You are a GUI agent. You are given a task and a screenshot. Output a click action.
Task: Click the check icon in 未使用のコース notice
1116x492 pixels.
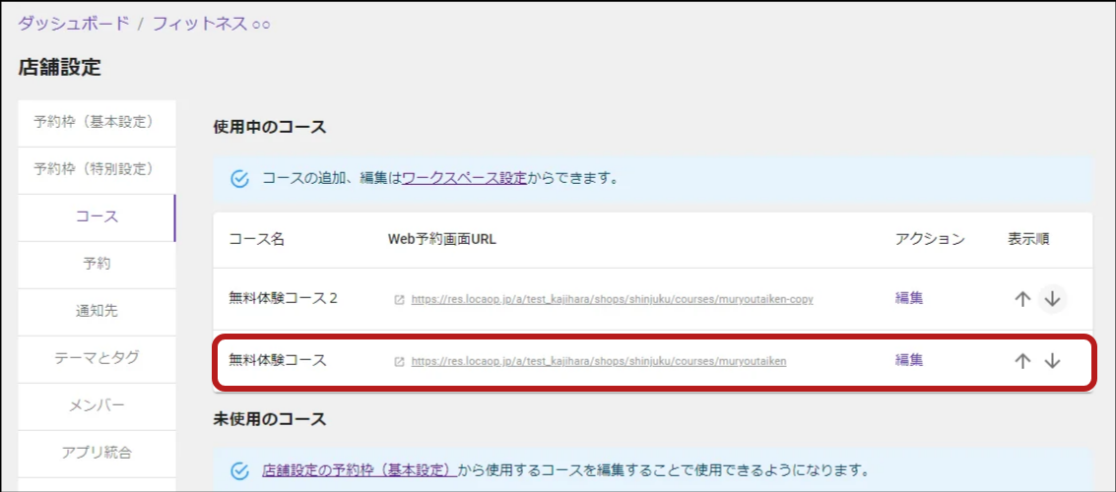pyautogui.click(x=240, y=470)
